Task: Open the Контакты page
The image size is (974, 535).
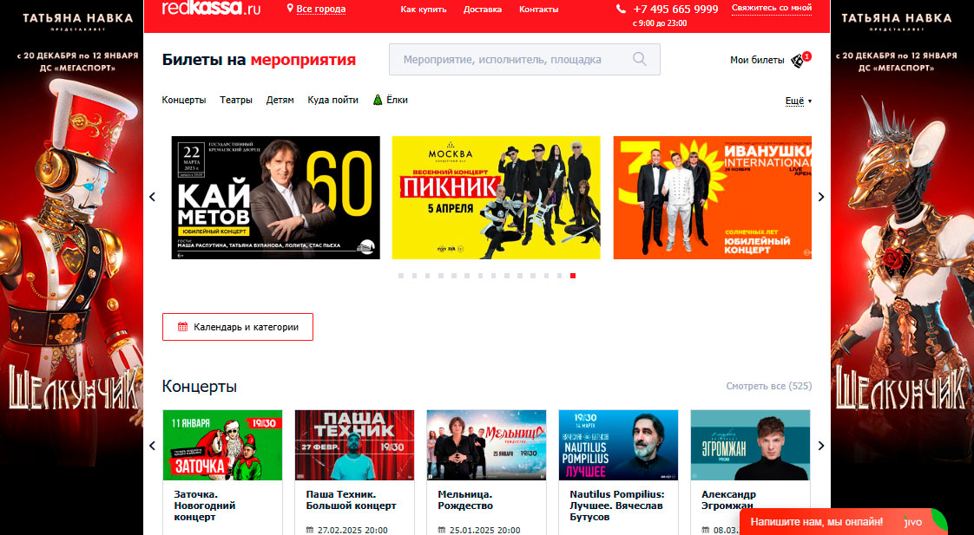Action: [538, 10]
